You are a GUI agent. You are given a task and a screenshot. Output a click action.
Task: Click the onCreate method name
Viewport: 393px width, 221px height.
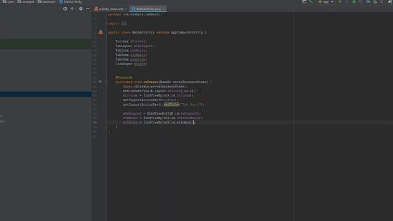point(150,82)
